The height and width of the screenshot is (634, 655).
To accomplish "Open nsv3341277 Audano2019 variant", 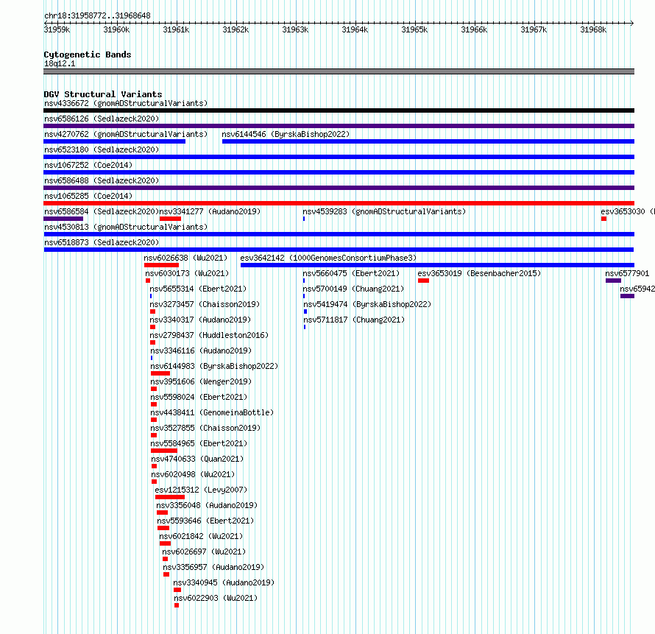I will coord(210,211).
